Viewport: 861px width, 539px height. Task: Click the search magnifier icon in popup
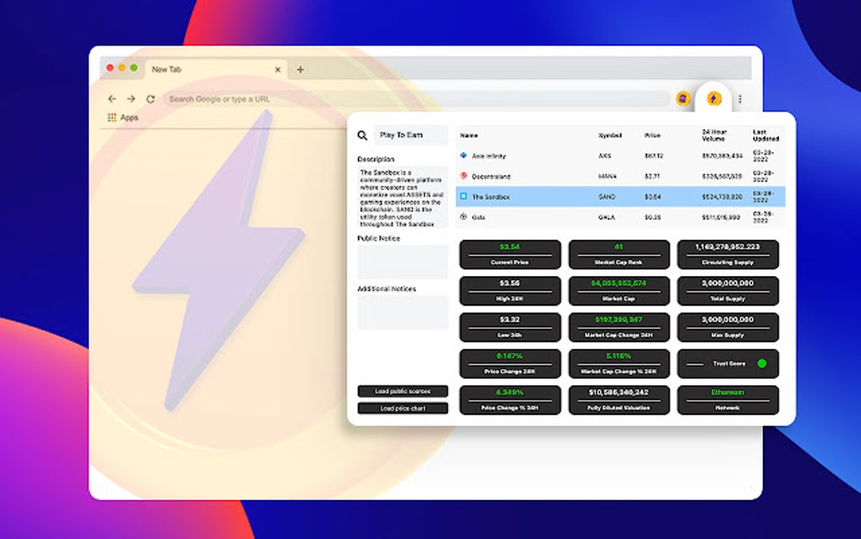[x=362, y=135]
